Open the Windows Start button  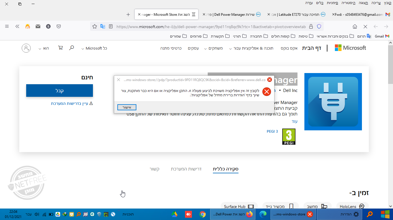coord(385,214)
